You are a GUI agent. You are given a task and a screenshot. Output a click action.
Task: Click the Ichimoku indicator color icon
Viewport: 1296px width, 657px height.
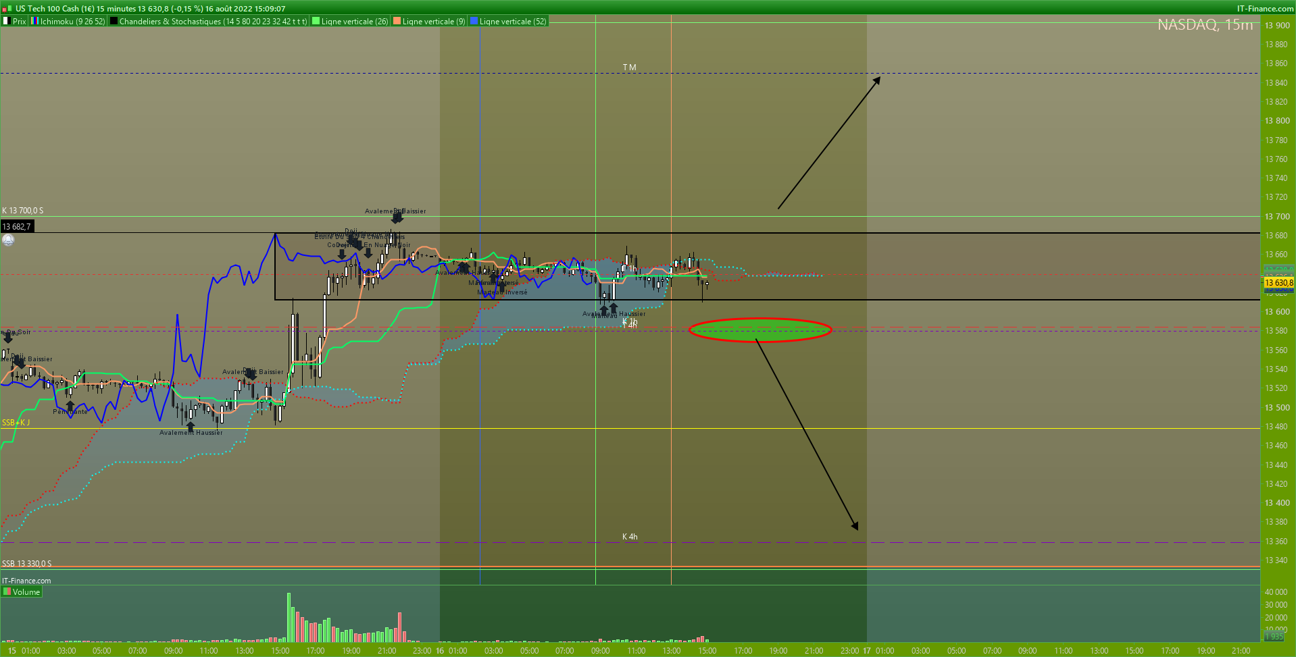34,22
